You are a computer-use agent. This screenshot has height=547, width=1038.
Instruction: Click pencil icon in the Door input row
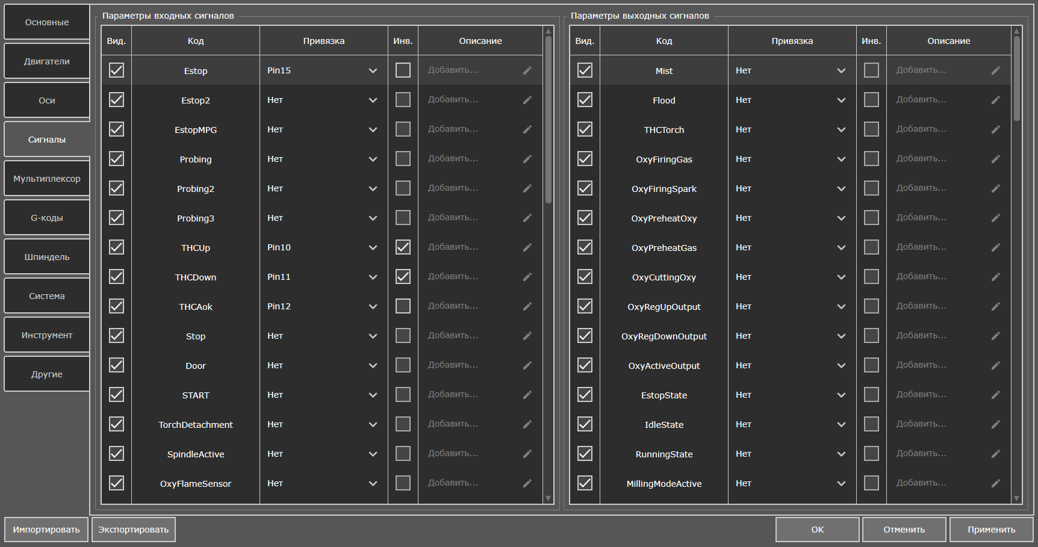(527, 365)
